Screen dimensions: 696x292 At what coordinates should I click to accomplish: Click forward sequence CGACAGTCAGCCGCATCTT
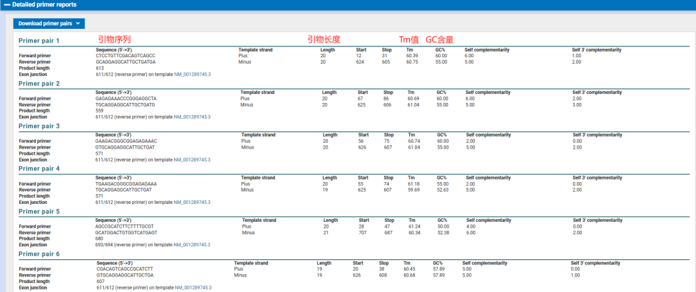click(x=125, y=269)
